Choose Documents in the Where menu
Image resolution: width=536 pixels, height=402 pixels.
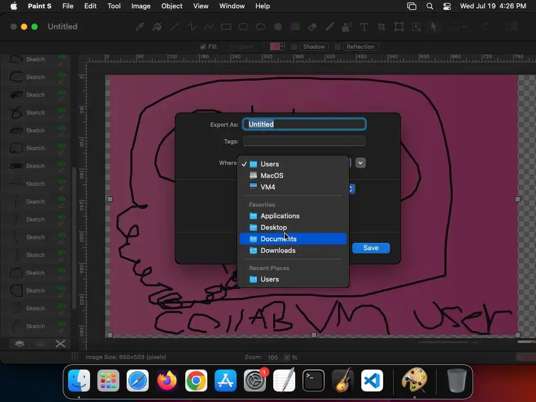293,239
